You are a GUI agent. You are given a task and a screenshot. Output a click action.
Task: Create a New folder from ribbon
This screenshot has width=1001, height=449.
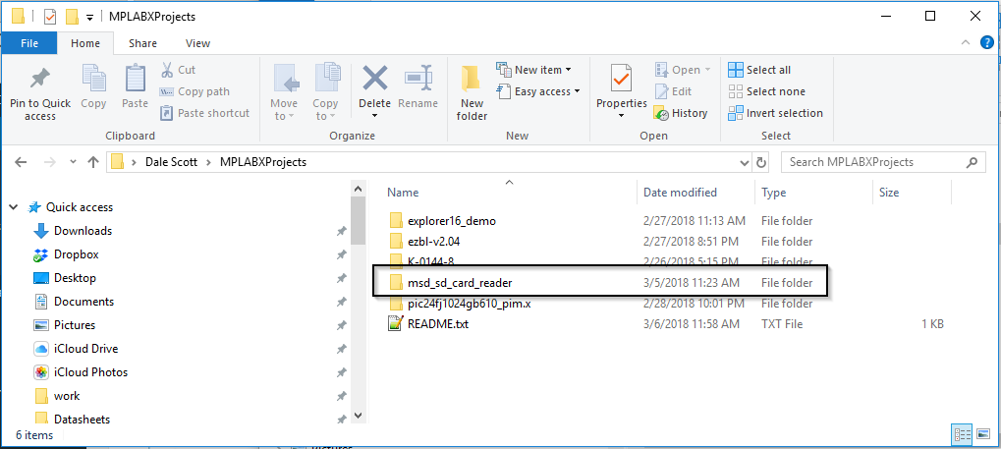tap(472, 92)
